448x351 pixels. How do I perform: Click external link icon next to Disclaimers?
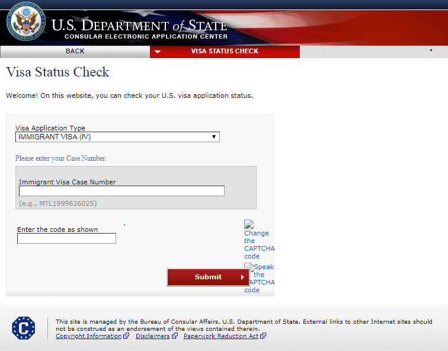tap(174, 336)
